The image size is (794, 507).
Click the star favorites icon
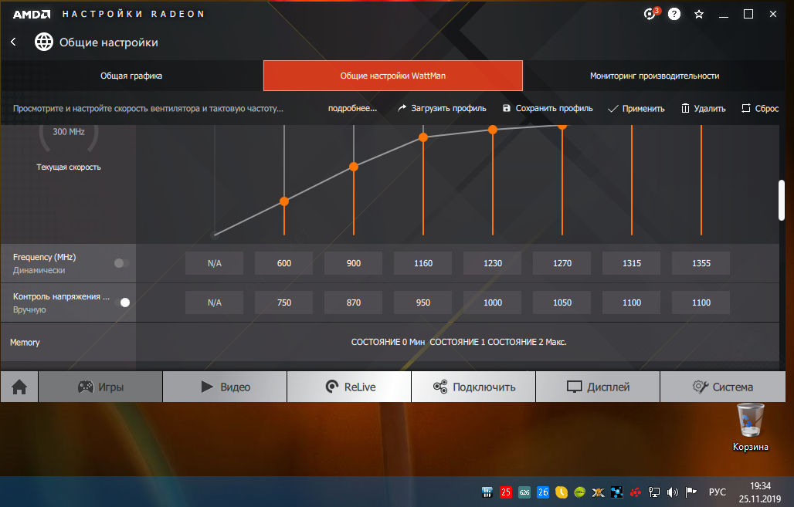(699, 14)
